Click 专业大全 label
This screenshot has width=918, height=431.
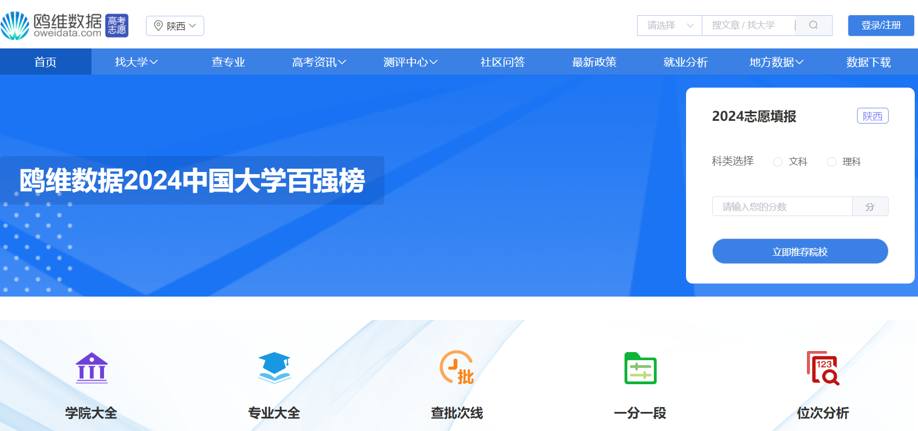pos(274,413)
